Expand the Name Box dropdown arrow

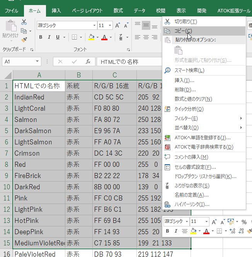coord(37,62)
